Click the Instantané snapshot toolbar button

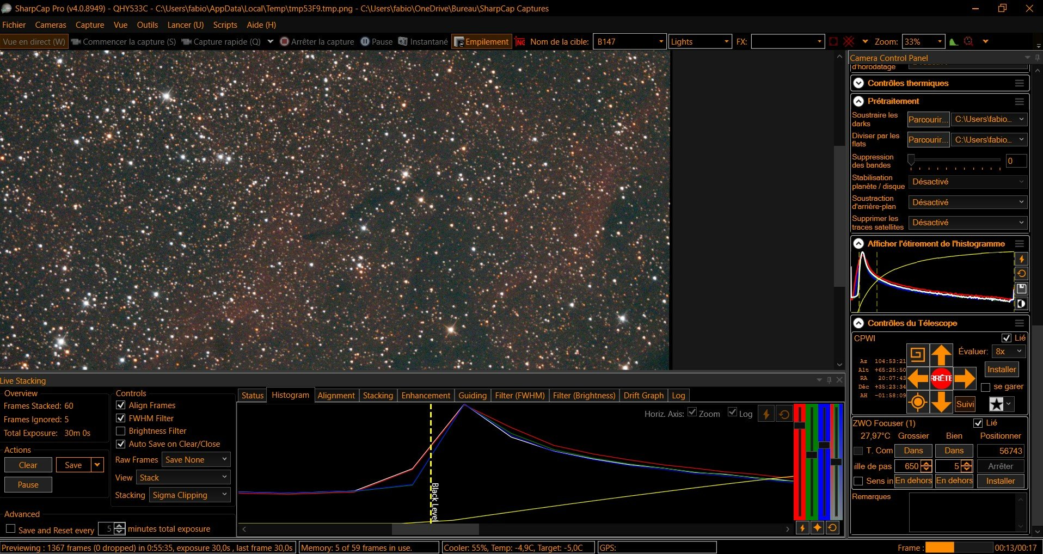click(423, 42)
